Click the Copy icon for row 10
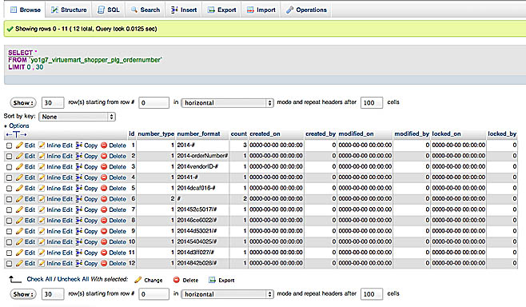The height and width of the screenshot is (307, 526). pyautogui.click(x=79, y=242)
